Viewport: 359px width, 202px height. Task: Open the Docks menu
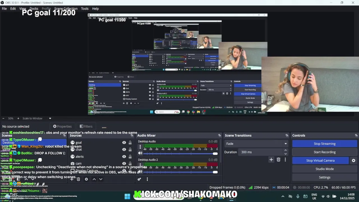click(34, 9)
